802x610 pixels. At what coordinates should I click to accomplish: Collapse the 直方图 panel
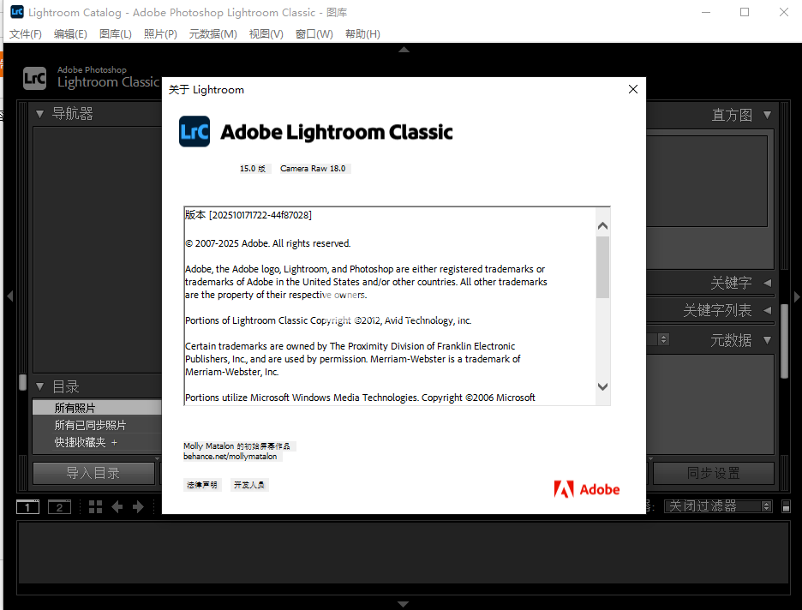click(x=767, y=115)
